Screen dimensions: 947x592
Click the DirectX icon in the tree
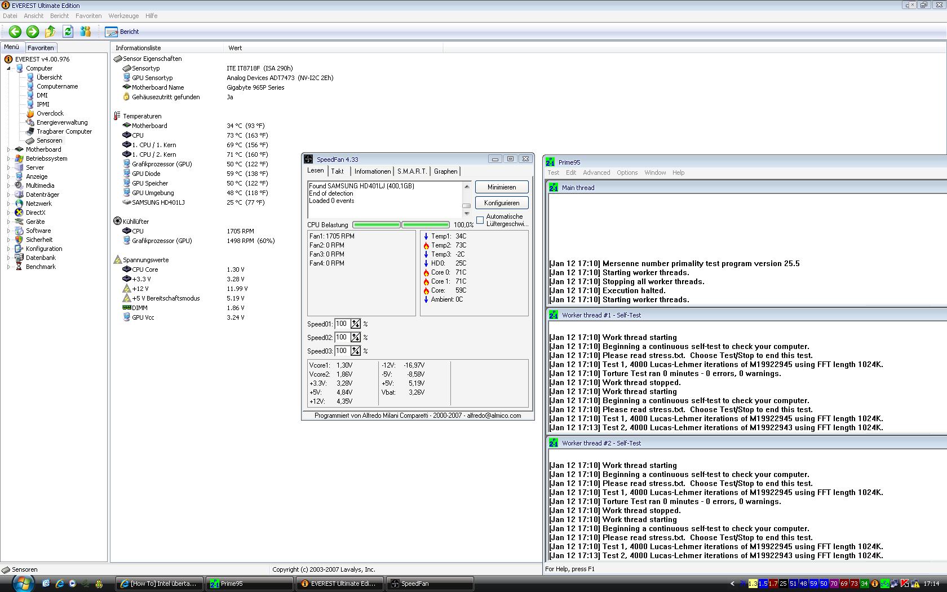19,213
